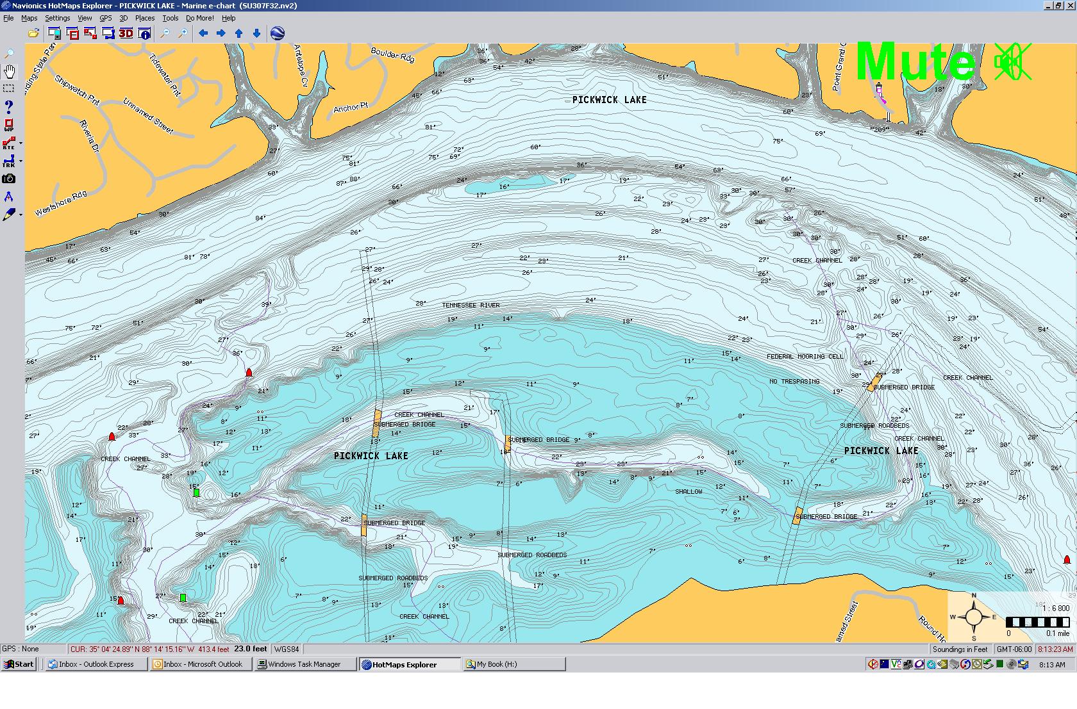This screenshot has height=709, width=1077.
Task: Click the zoom out magnifier icon
Action: pos(165,33)
